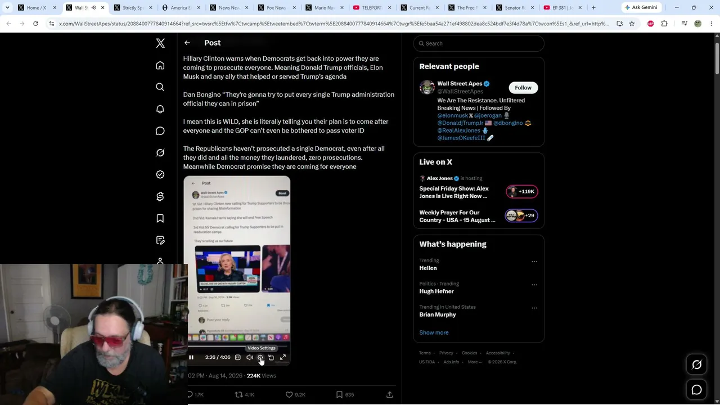Open Home in the X sidebar

click(x=160, y=66)
